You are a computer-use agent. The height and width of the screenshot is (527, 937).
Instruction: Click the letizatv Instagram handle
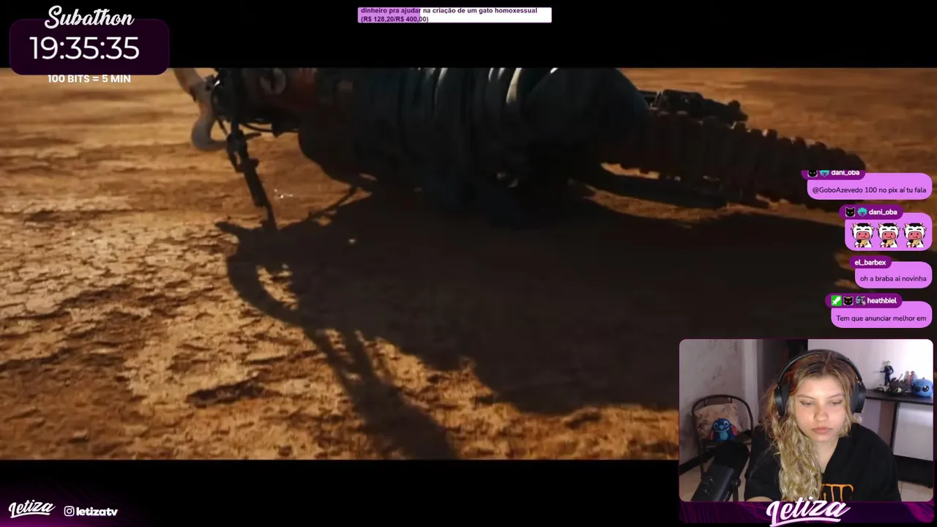tap(97, 511)
